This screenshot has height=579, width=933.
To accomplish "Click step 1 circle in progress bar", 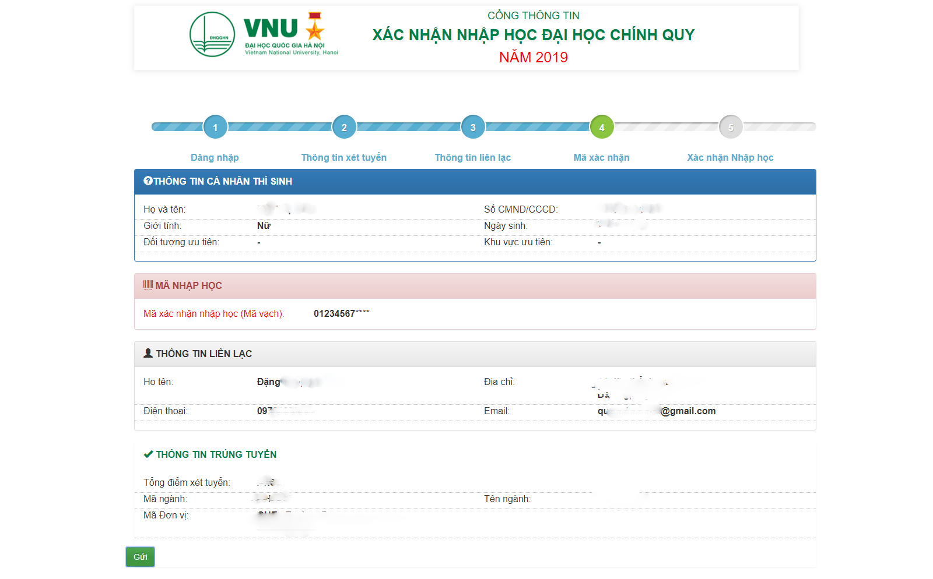I will [x=215, y=127].
